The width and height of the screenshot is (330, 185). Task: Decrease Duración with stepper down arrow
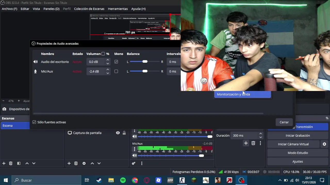tap(261, 137)
